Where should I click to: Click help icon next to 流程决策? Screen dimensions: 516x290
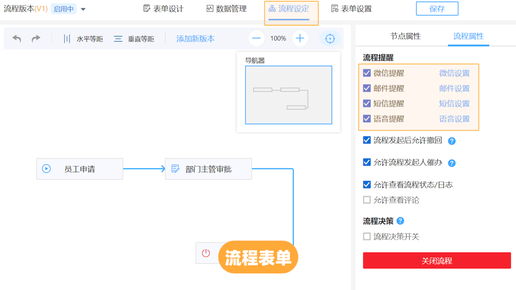(400, 221)
